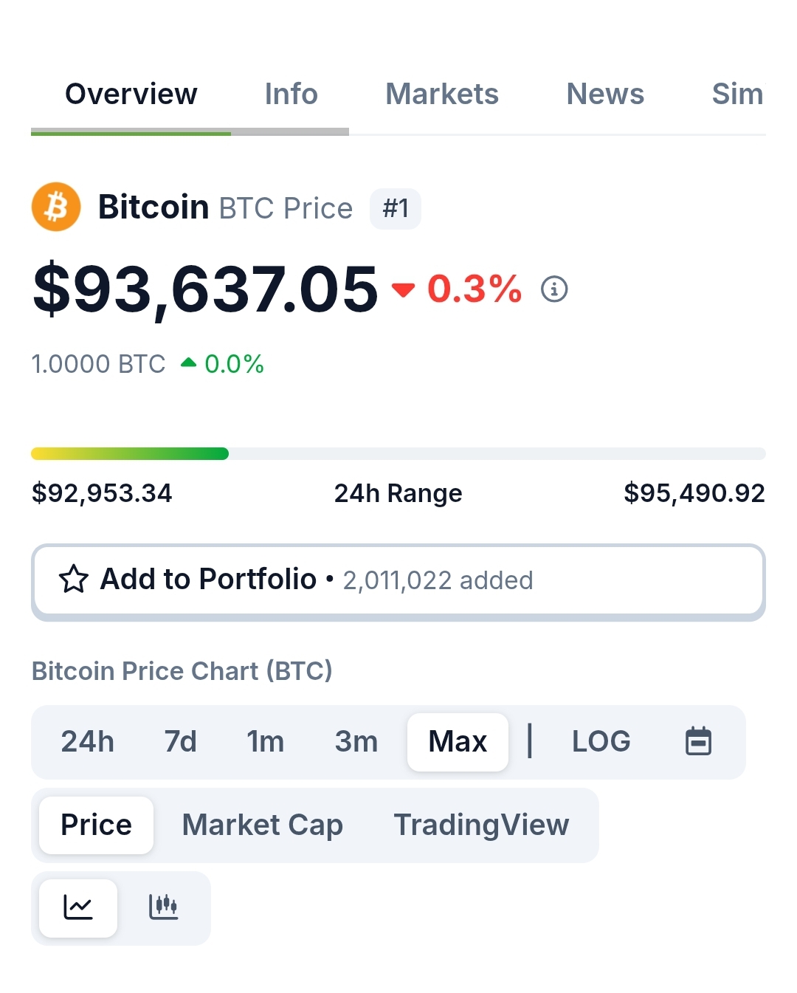
Task: Click the red down arrow price indicator
Action: point(403,289)
